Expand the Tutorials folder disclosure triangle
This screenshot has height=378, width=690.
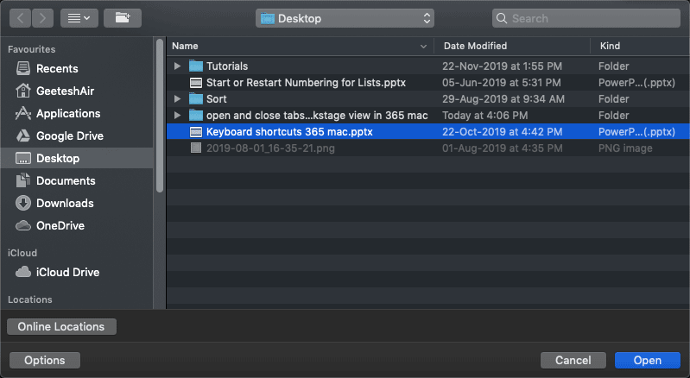point(177,66)
